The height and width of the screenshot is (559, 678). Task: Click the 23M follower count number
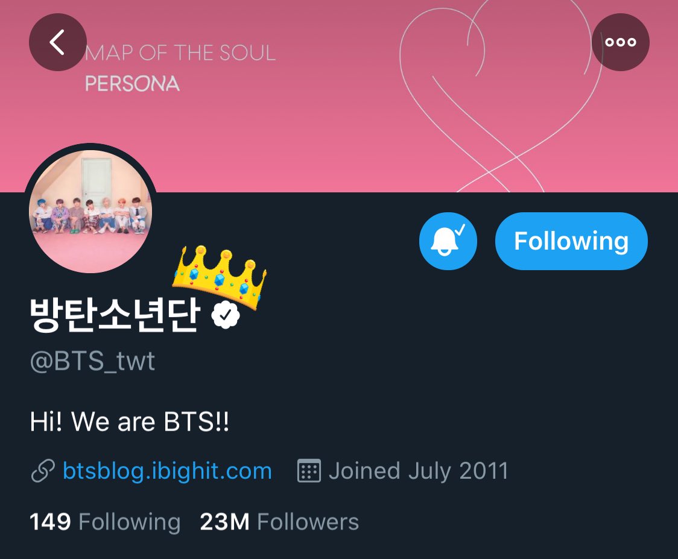(225, 522)
